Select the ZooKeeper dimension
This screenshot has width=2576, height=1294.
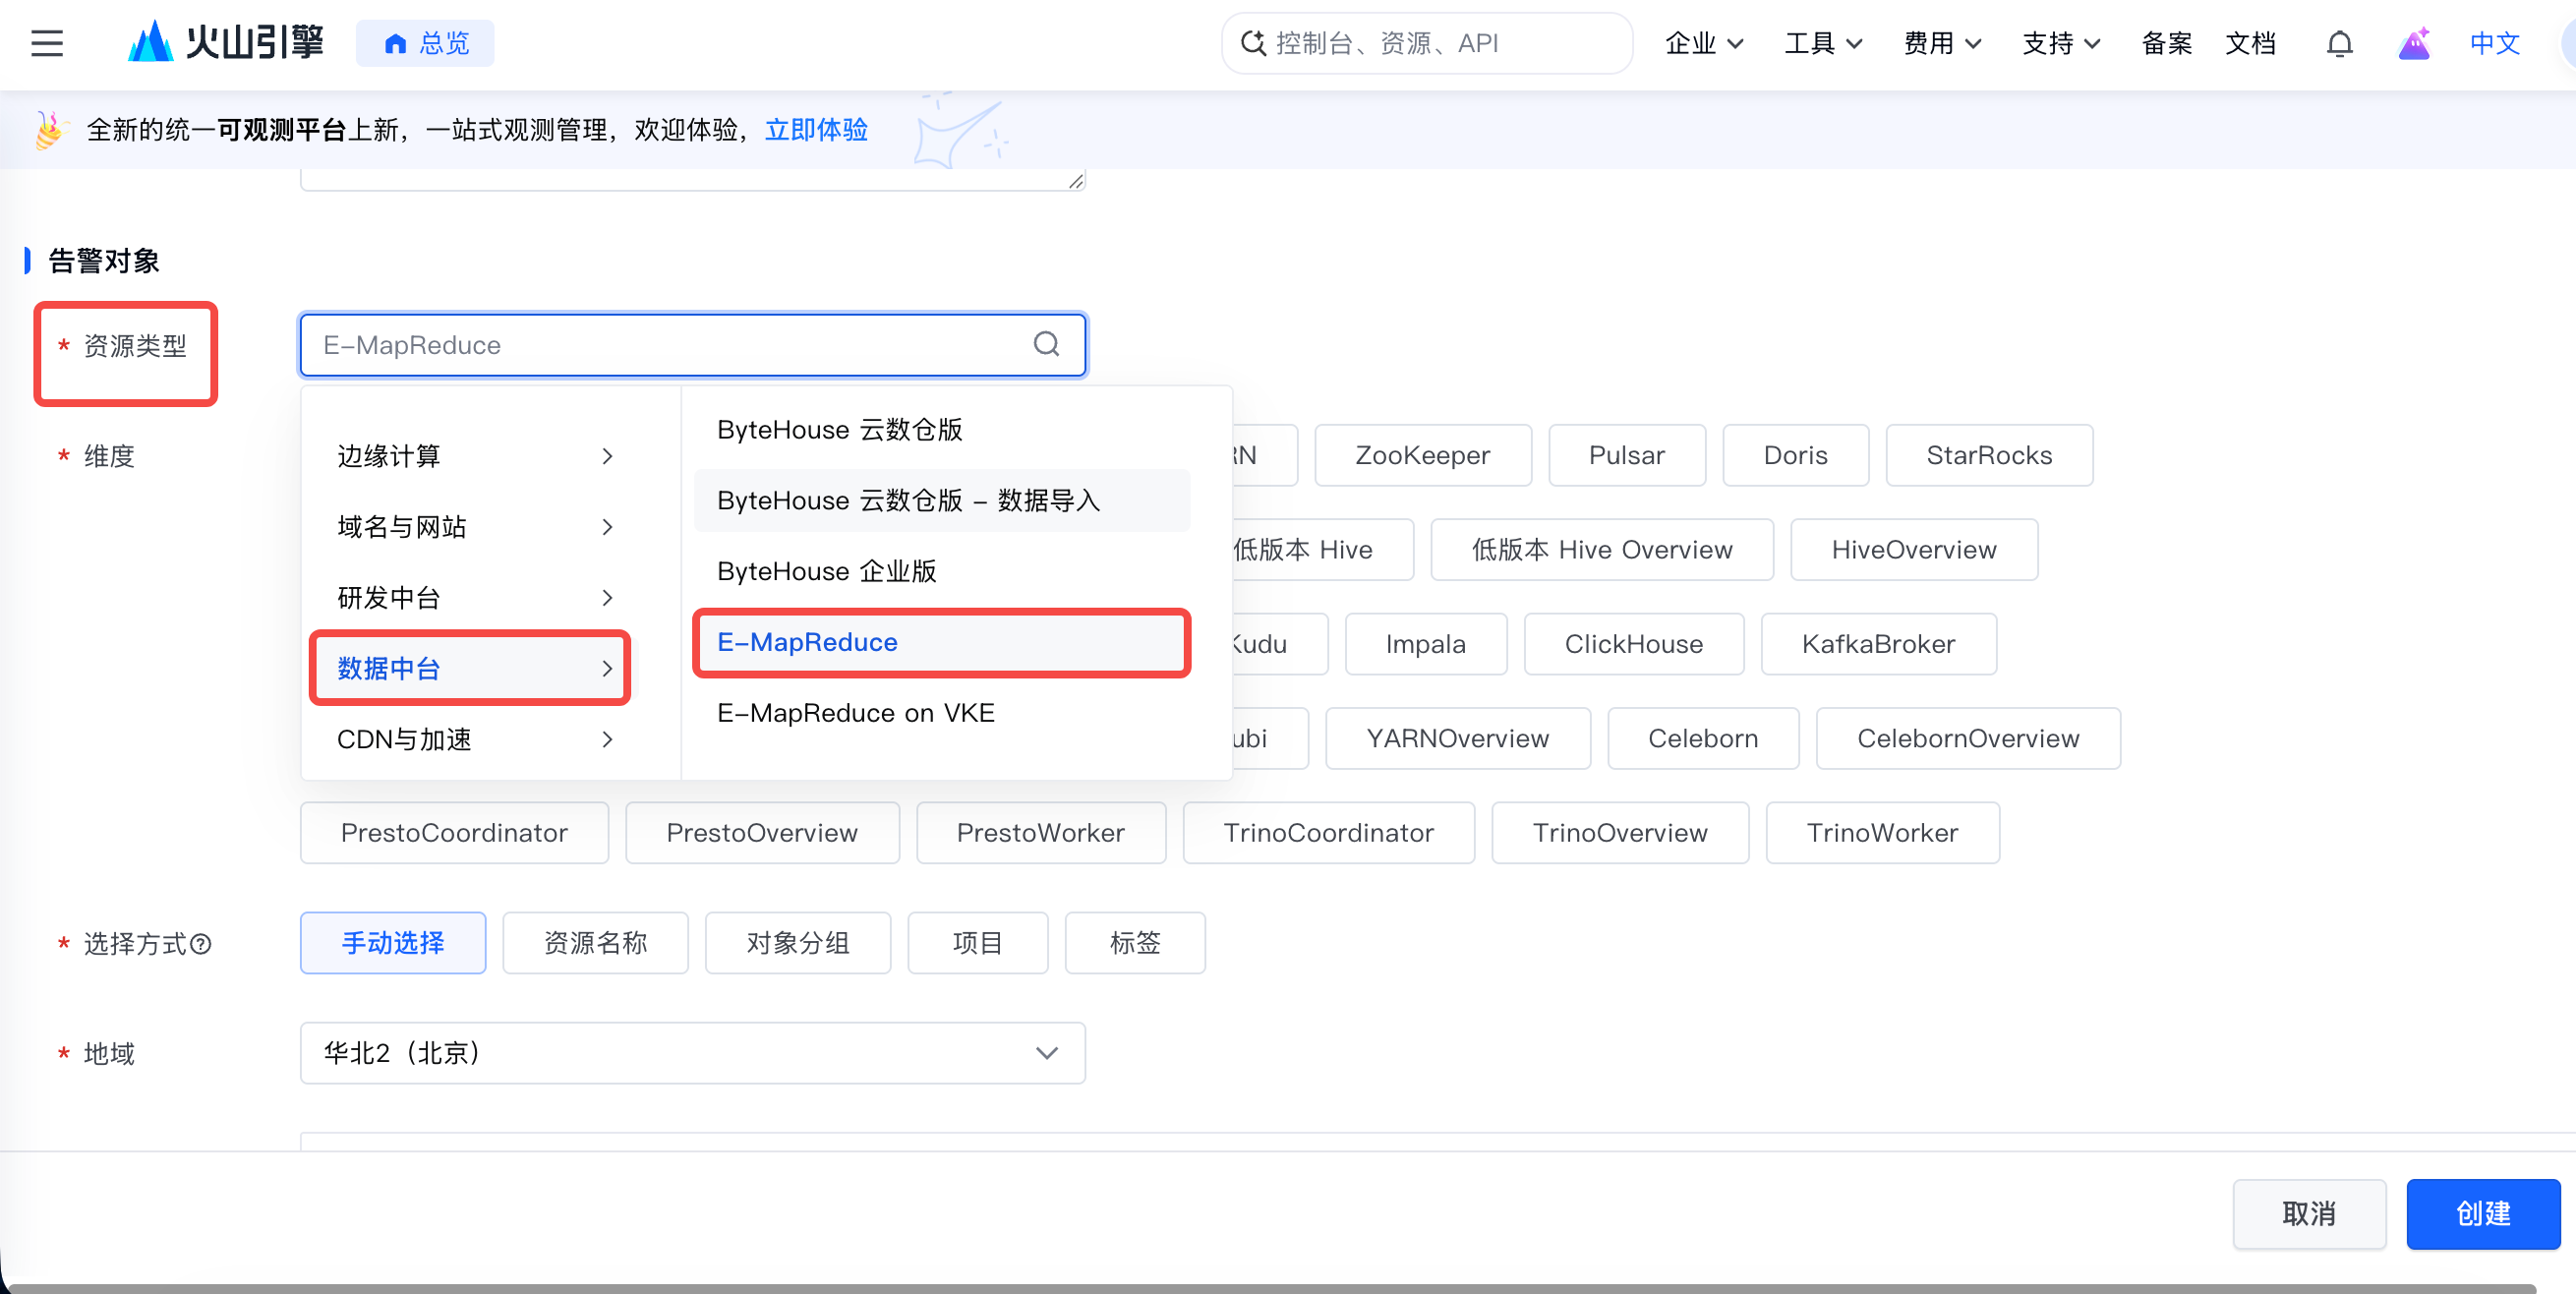[1422, 455]
